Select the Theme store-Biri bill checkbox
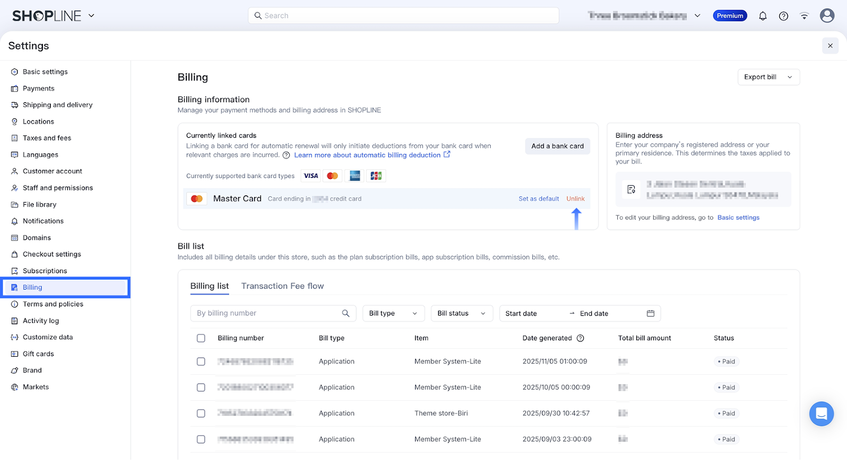 pyautogui.click(x=201, y=413)
